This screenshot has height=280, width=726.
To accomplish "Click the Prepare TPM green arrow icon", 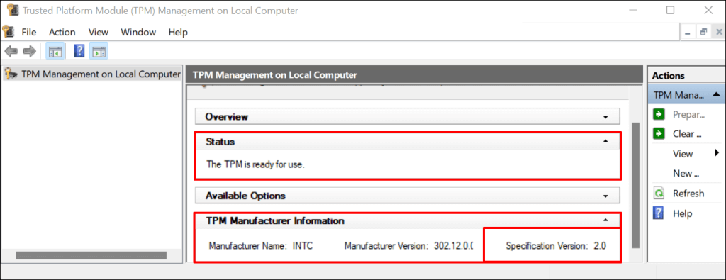I will tap(659, 114).
